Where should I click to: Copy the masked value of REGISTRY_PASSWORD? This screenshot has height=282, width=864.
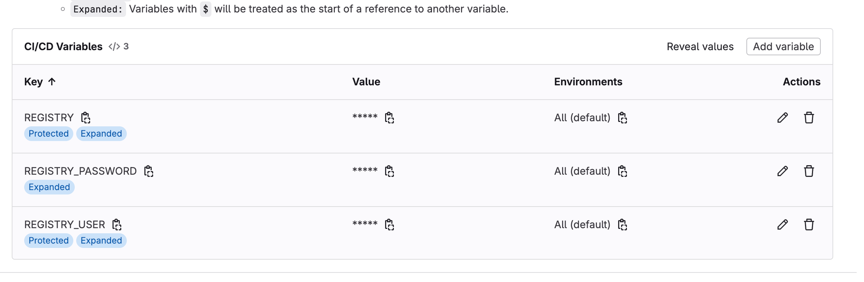(x=389, y=171)
